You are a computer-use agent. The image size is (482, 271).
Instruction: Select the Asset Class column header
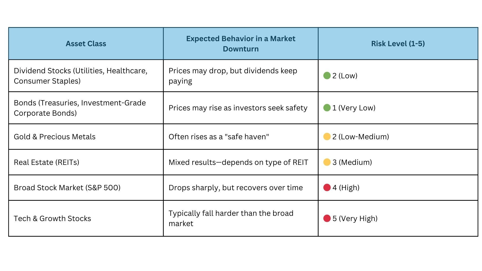[x=86, y=44]
